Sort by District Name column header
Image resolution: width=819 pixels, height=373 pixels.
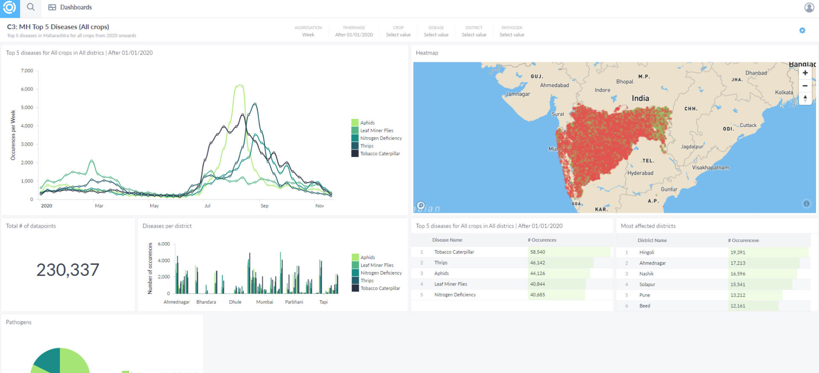click(652, 240)
